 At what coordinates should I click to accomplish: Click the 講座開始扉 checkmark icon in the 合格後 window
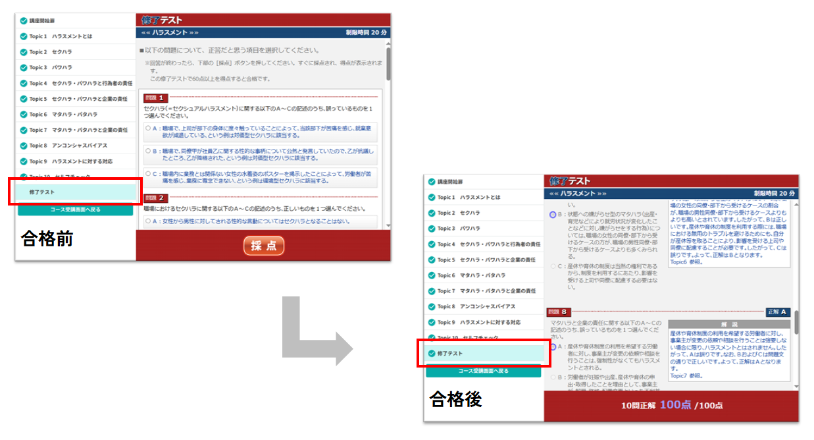click(x=432, y=182)
